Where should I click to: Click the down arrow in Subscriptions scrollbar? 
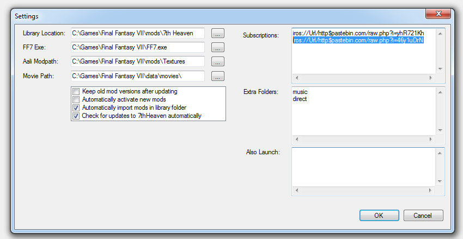[440, 69]
